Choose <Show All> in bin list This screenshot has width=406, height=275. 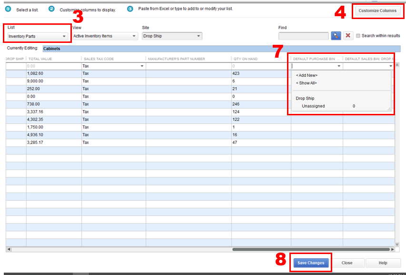click(x=307, y=83)
